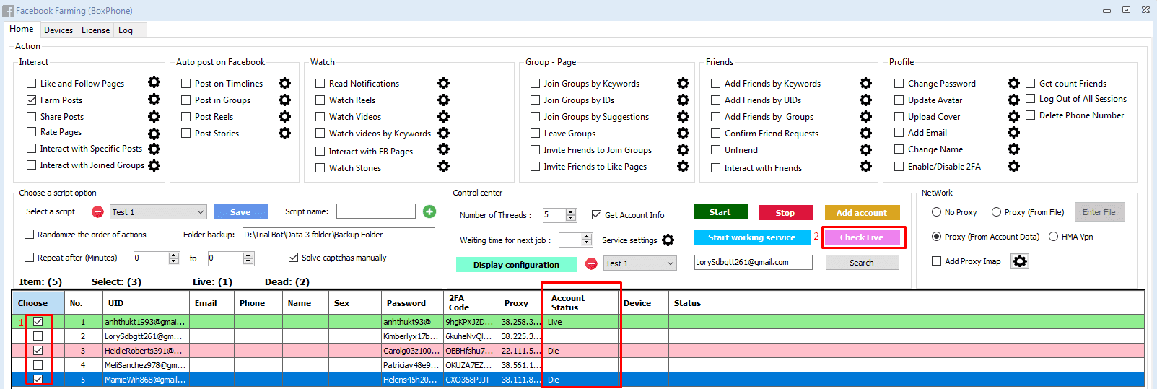Image resolution: width=1157 pixels, height=389 pixels.
Task: Click the pink Check Live button
Action: click(x=862, y=237)
